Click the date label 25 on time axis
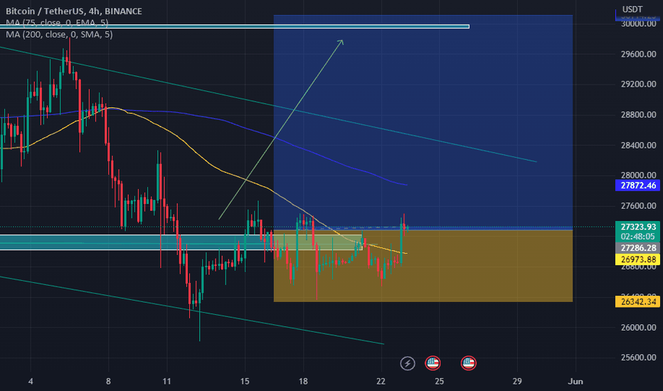This screenshot has height=391, width=663. coord(440,381)
